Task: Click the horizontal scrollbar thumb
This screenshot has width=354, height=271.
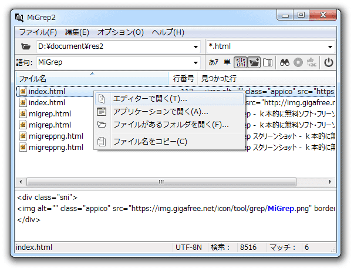Action: click(161, 182)
